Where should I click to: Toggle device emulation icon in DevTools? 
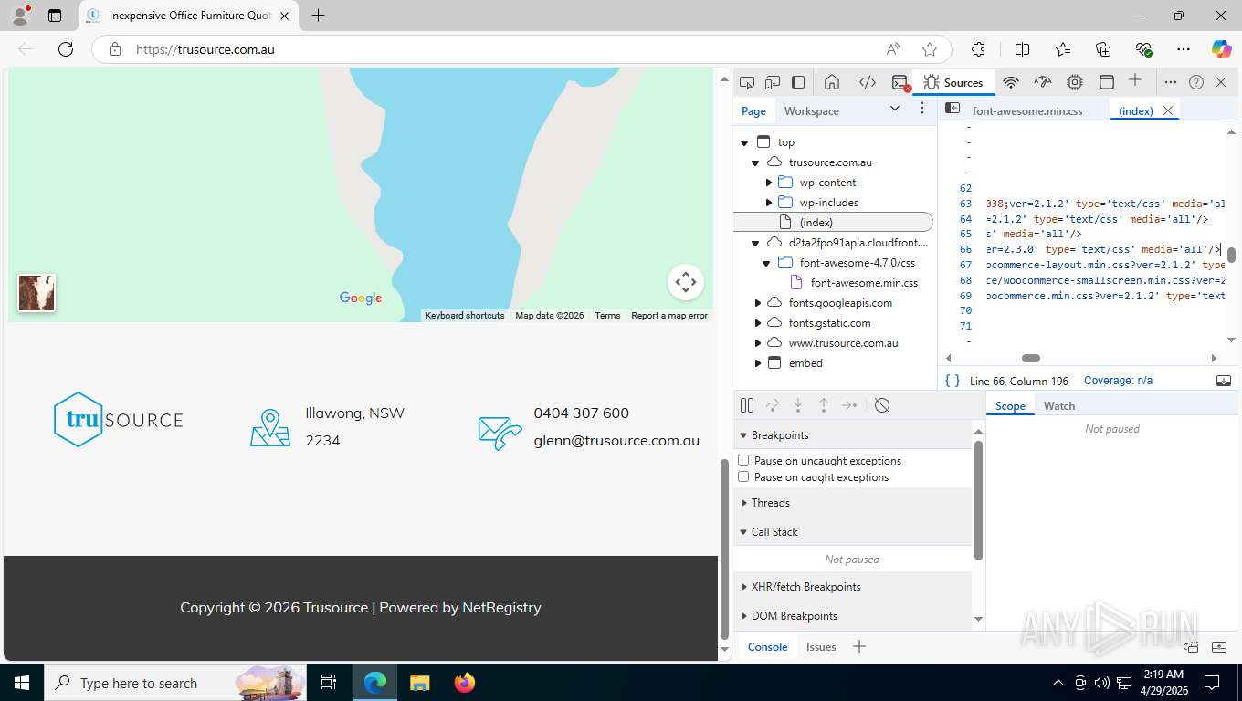[773, 82]
